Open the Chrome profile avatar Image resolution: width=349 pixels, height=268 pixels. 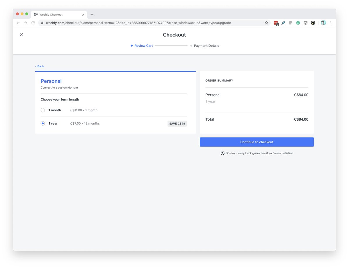pyautogui.click(x=323, y=23)
